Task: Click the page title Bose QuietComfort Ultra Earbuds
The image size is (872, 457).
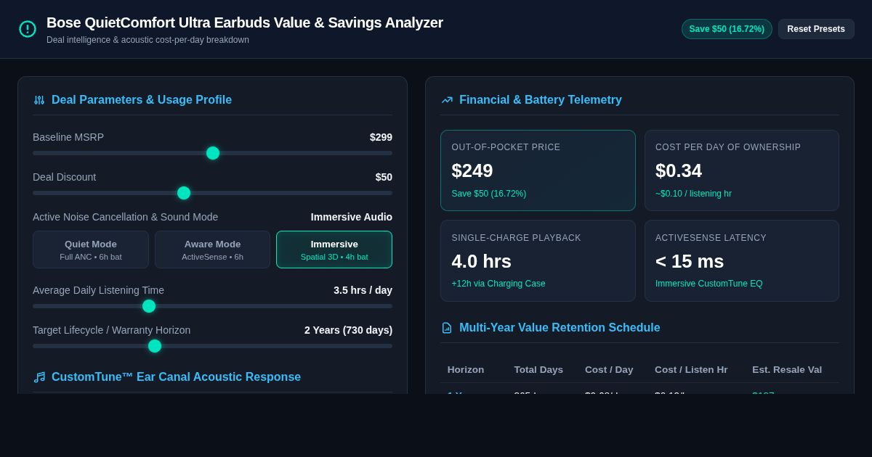Action: click(245, 22)
